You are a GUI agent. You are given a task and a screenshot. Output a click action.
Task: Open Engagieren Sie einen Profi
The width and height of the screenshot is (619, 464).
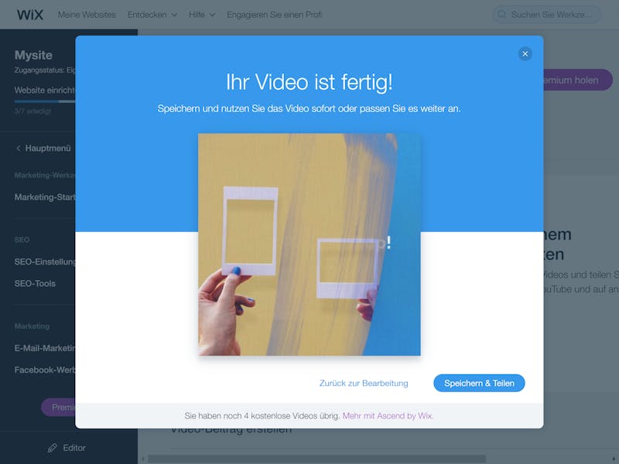click(275, 15)
